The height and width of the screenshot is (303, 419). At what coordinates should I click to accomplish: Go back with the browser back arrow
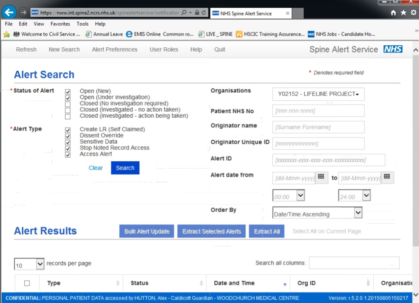[9, 12]
